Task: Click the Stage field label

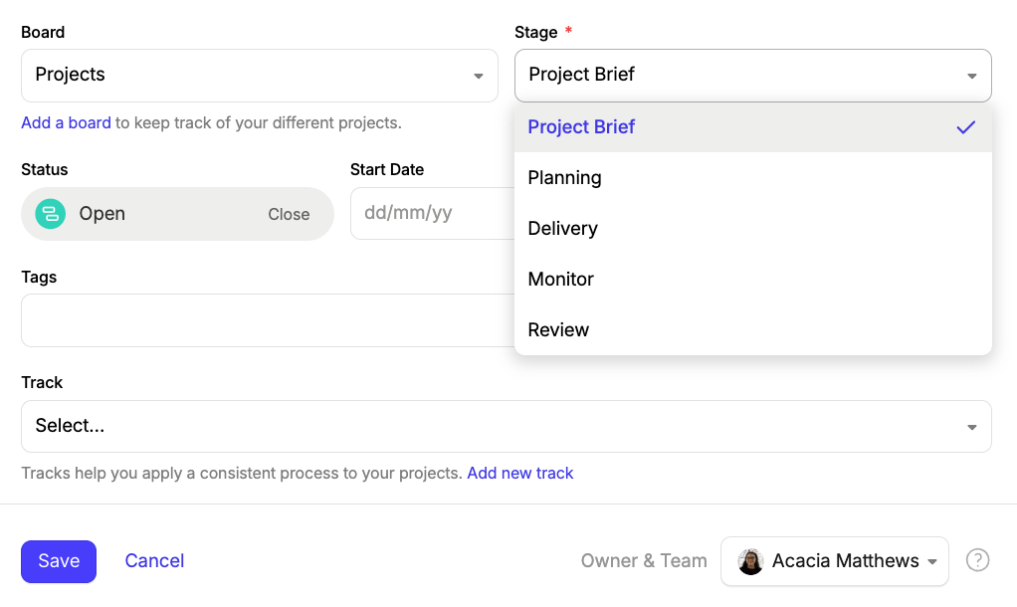Action: pyautogui.click(x=535, y=33)
